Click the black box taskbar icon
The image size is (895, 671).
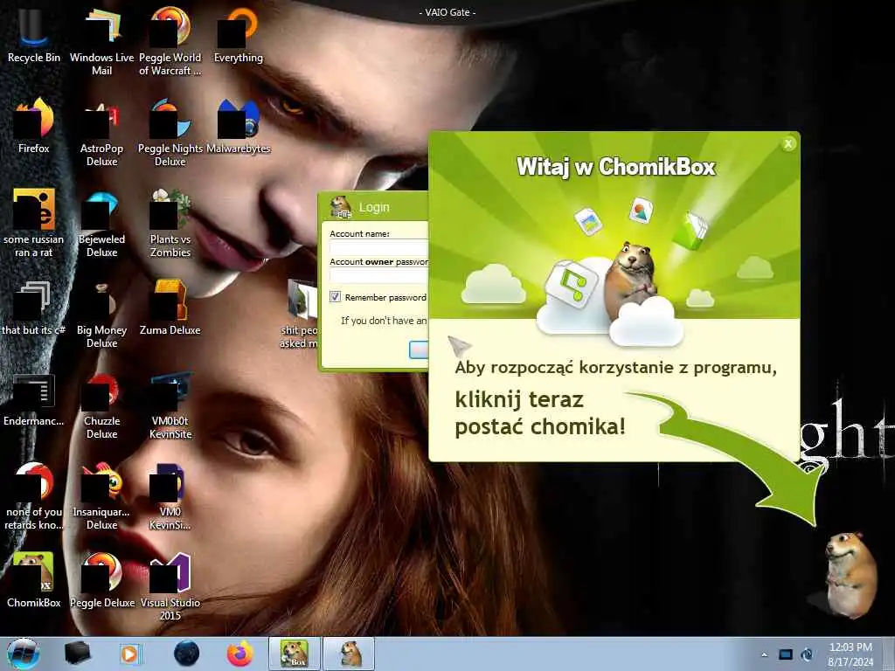77,654
